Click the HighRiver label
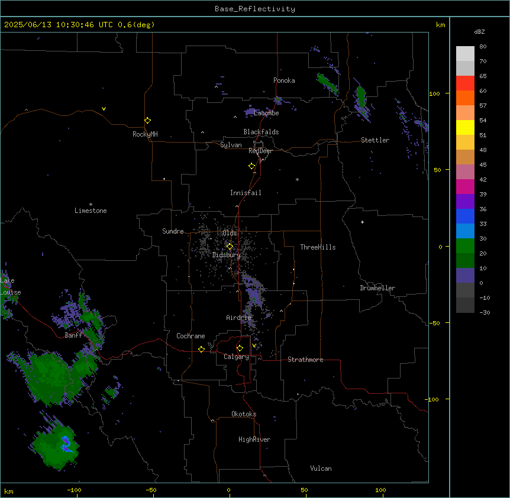 (254, 439)
